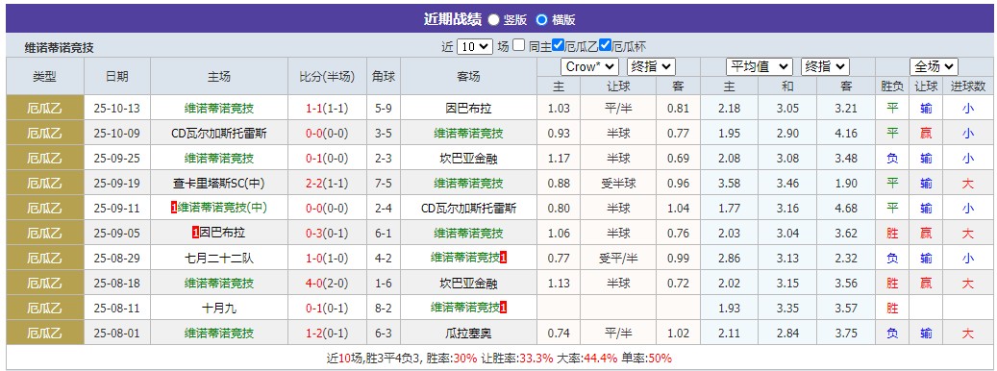Image resolution: width=997 pixels, height=371 pixels.
Task: Click corner count 5-9
Action: coord(384,108)
